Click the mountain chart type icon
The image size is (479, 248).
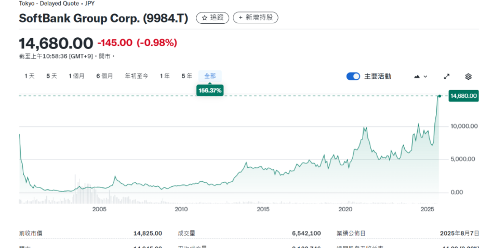point(417,77)
